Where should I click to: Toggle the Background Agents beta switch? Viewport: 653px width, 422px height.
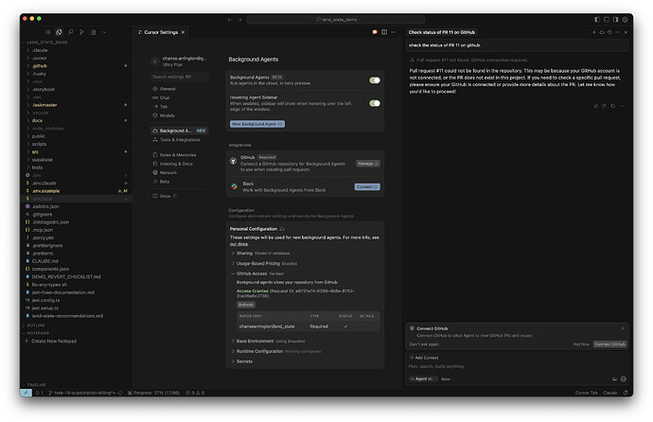pyautogui.click(x=375, y=80)
